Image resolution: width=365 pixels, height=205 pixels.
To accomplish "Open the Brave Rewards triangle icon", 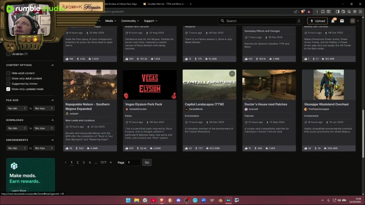I will (309, 12).
